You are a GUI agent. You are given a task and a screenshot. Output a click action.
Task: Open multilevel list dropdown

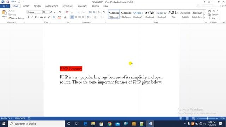[86, 12]
